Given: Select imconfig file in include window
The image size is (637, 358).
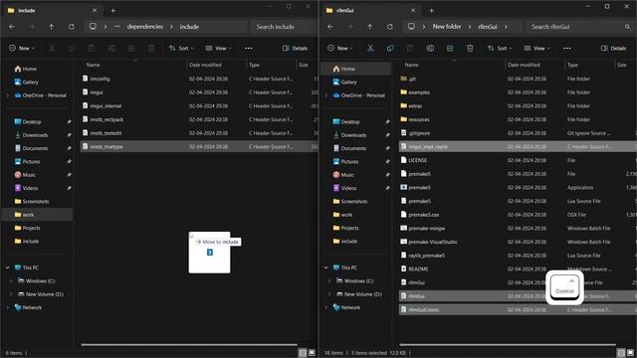Looking at the screenshot, I should tap(199, 79).
